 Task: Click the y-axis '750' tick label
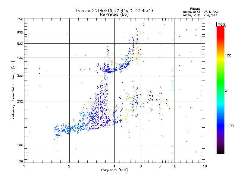coord(20,19)
